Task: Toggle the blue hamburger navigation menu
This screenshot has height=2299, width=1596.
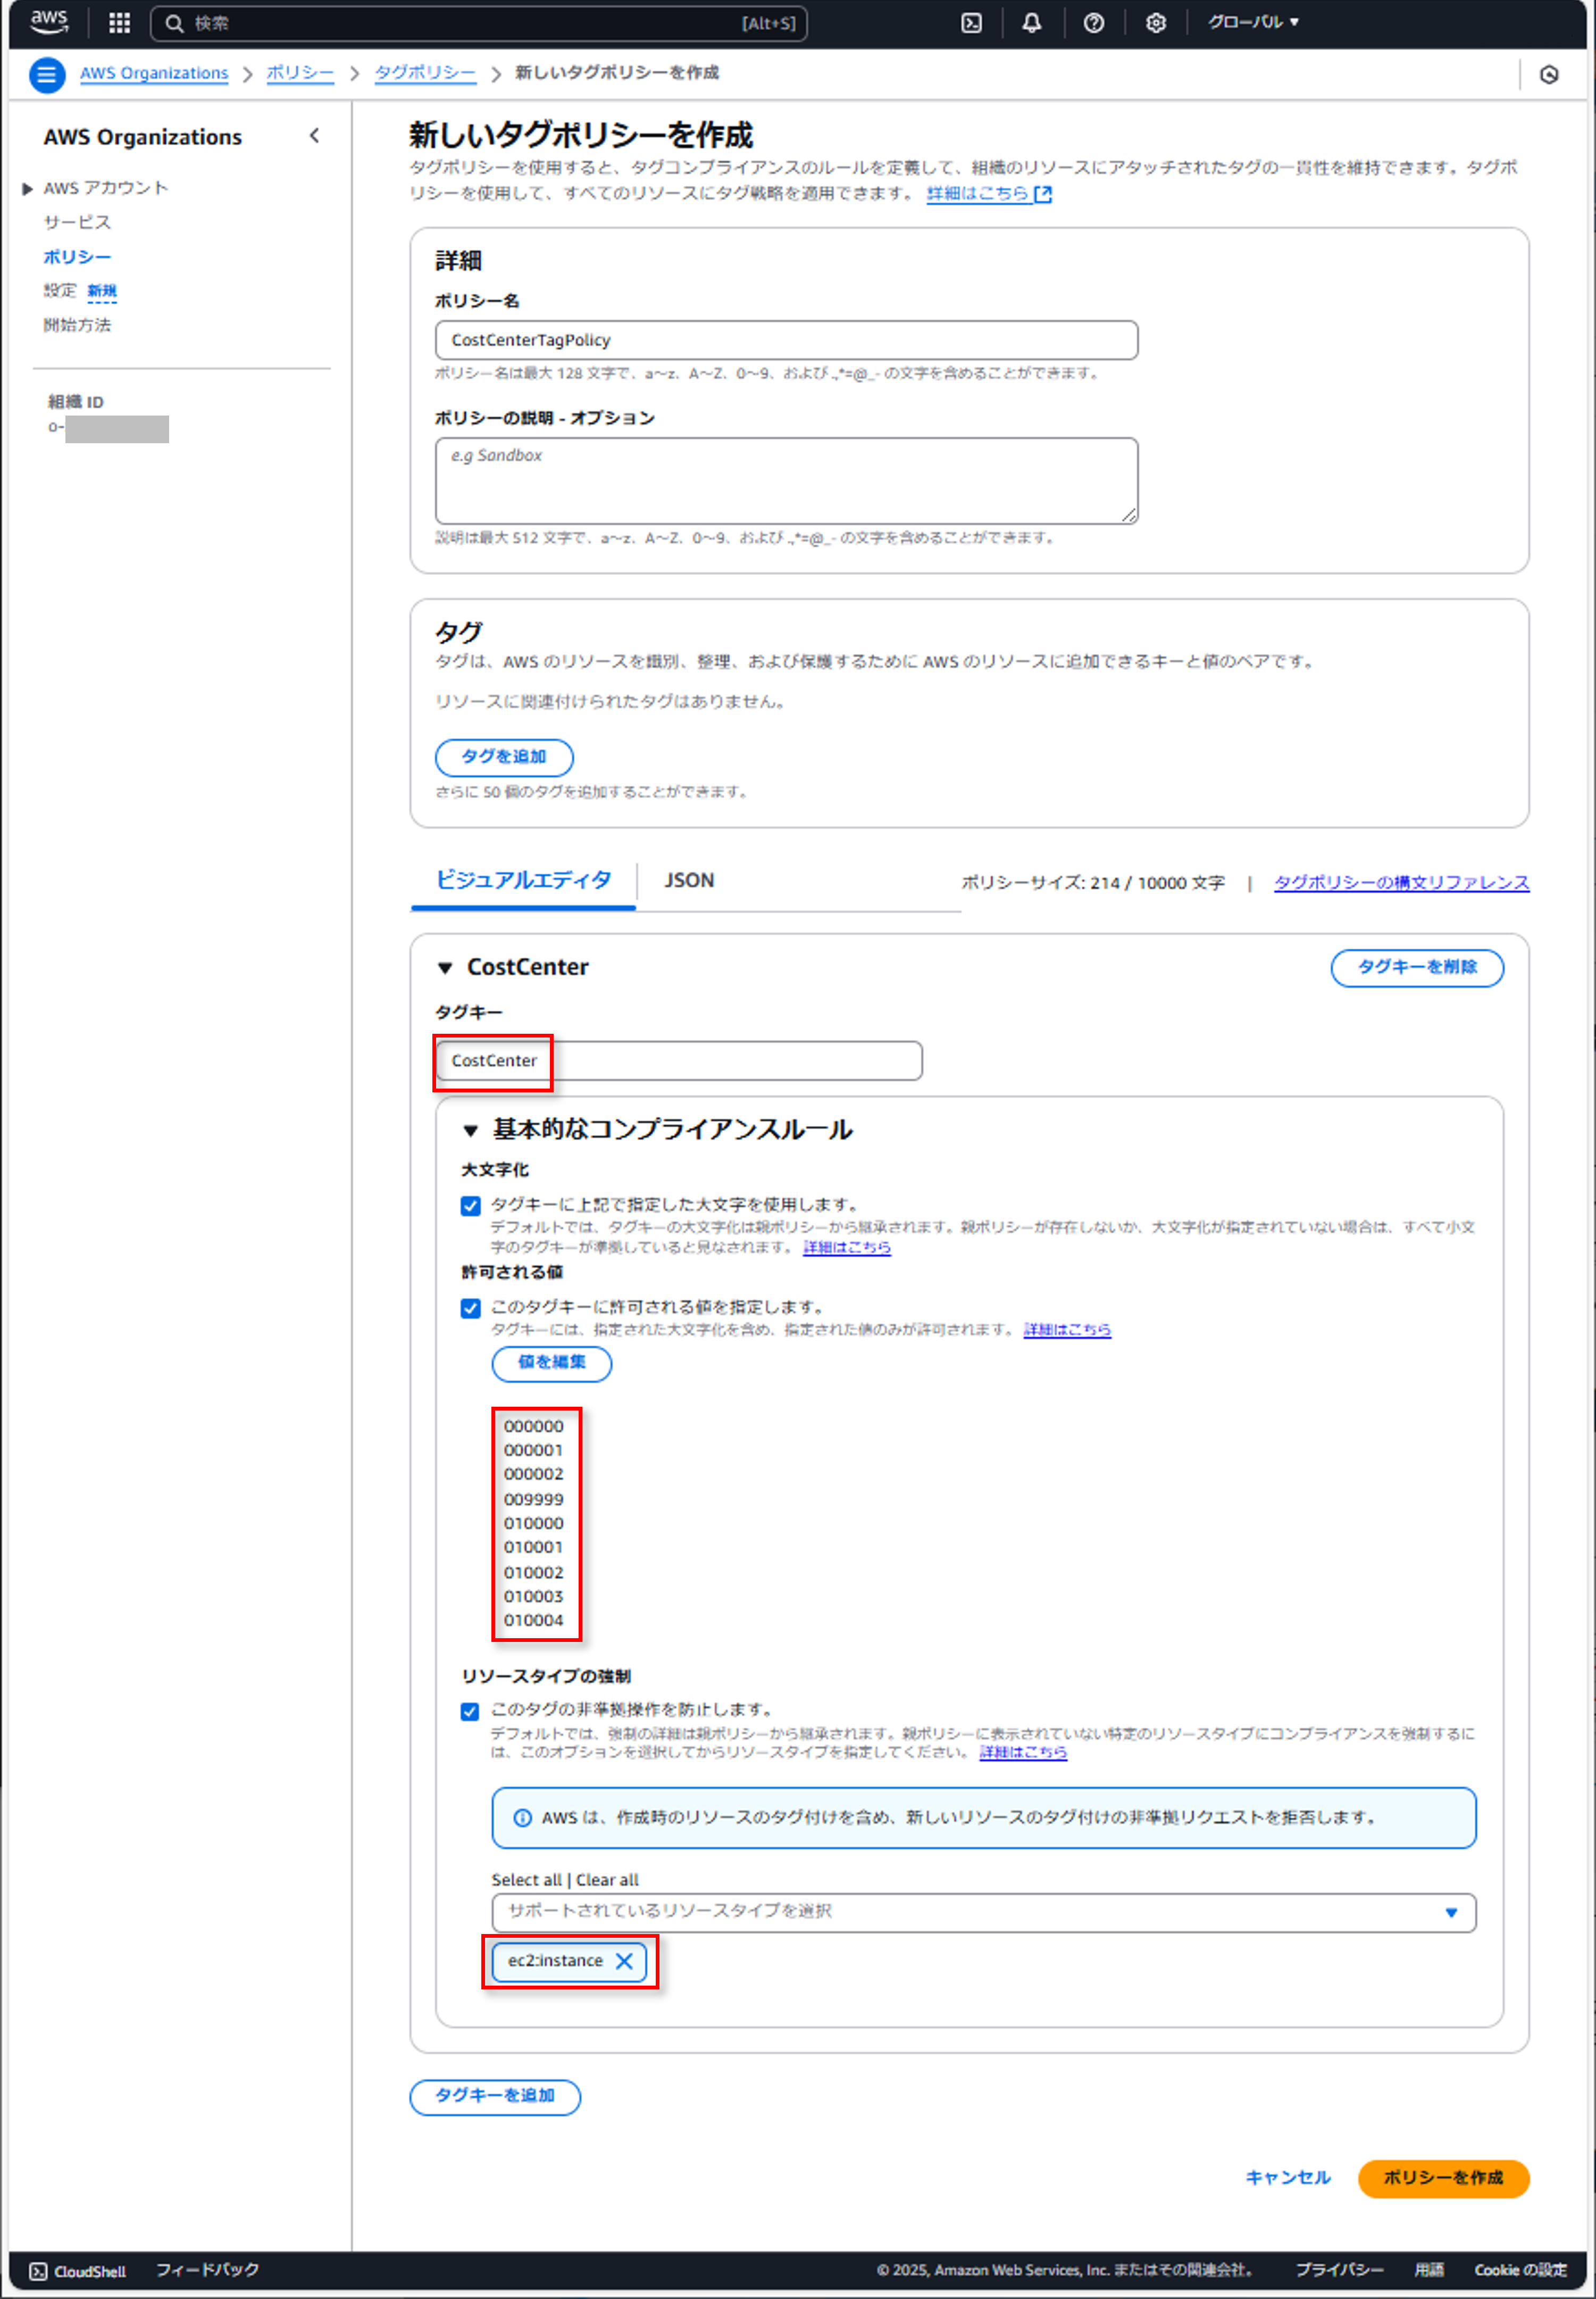Action: pyautogui.click(x=46, y=74)
